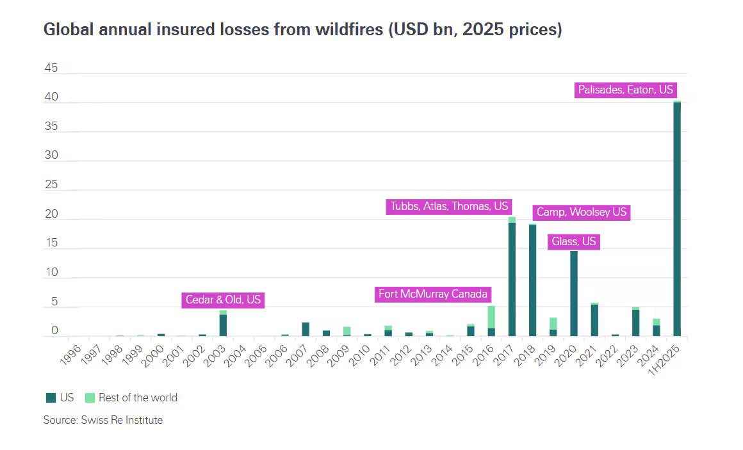This screenshot has height=450, width=743.
Task: Click the 2021 bar
Action: (x=594, y=320)
